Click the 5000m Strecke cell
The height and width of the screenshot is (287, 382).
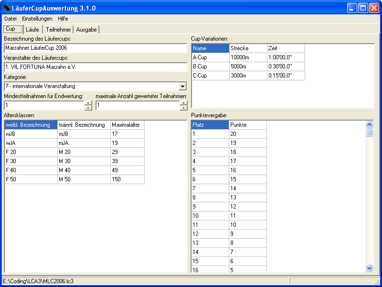248,66
